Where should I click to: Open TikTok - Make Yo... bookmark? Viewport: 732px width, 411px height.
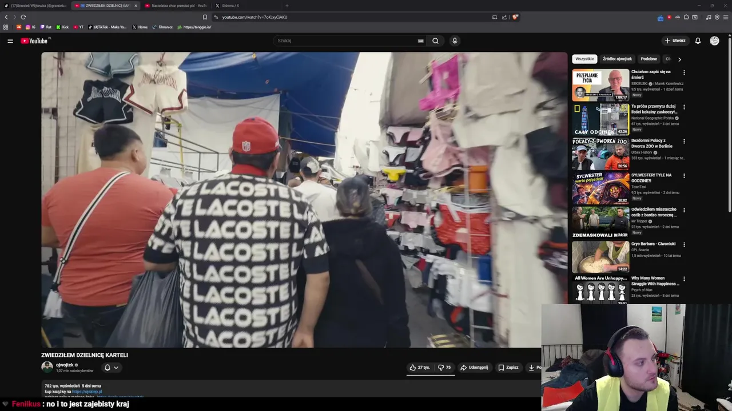pyautogui.click(x=108, y=27)
